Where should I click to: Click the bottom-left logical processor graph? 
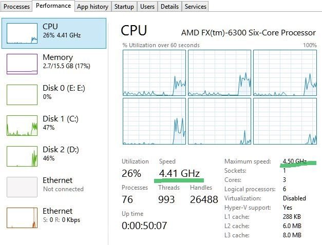(x=154, y=121)
